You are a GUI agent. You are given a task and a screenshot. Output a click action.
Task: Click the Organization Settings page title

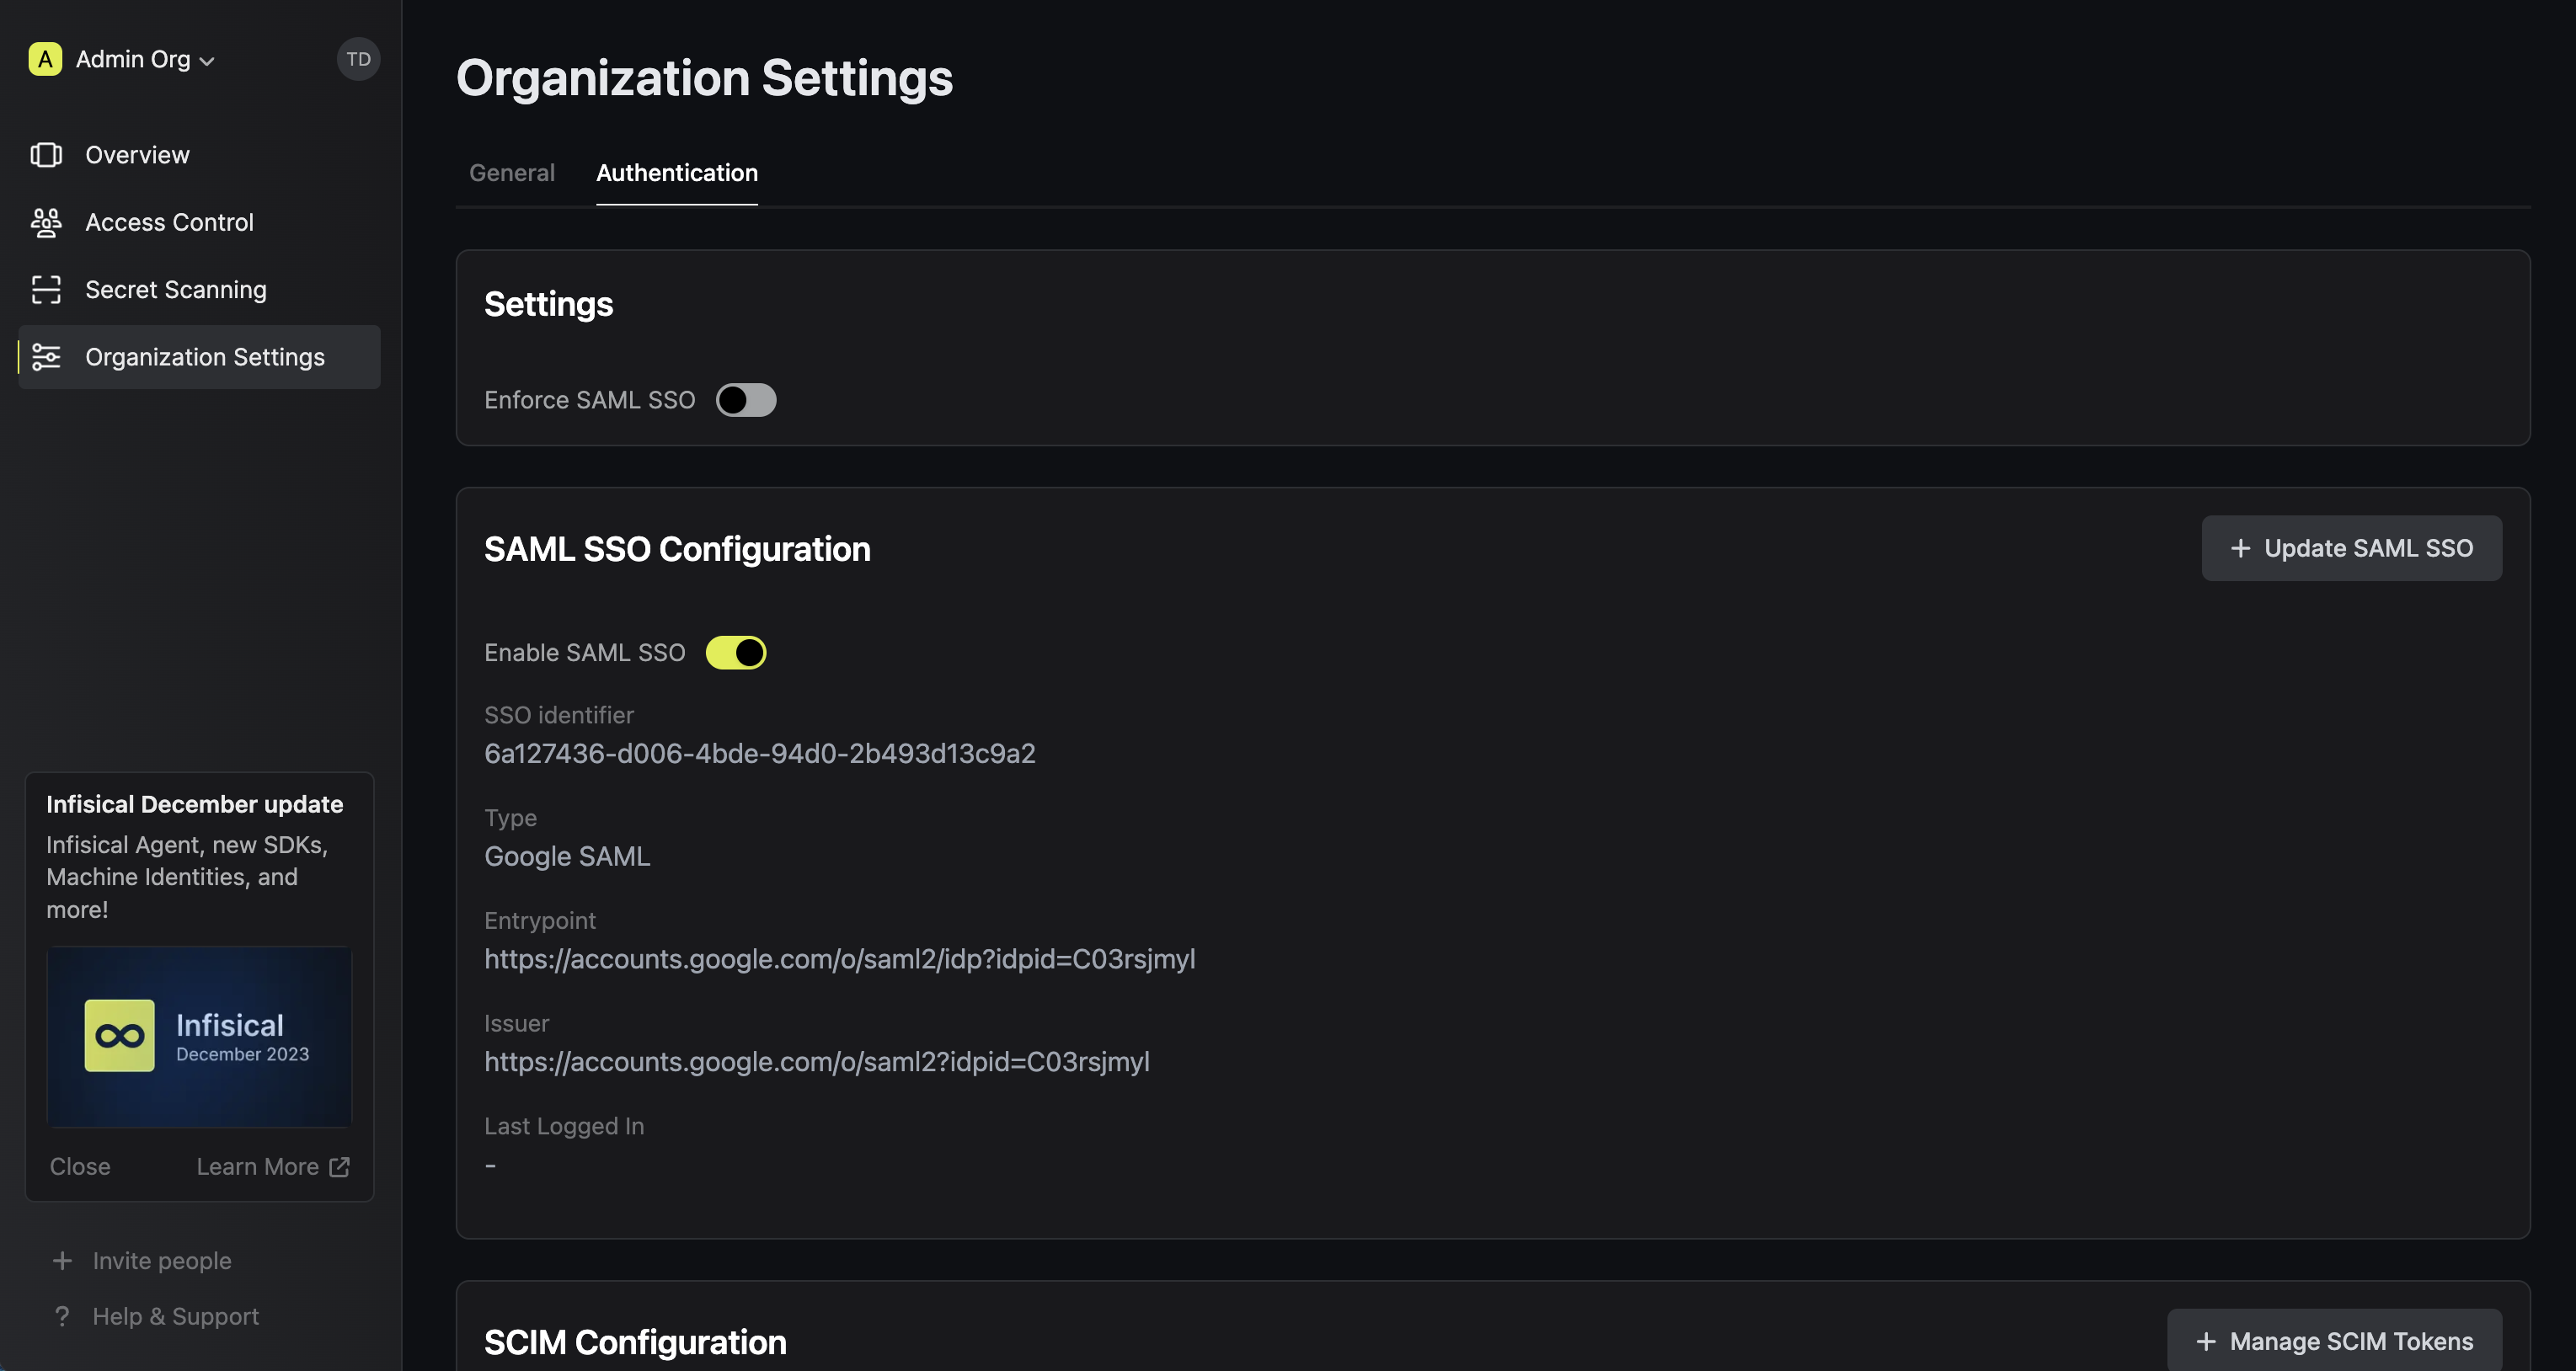click(704, 78)
